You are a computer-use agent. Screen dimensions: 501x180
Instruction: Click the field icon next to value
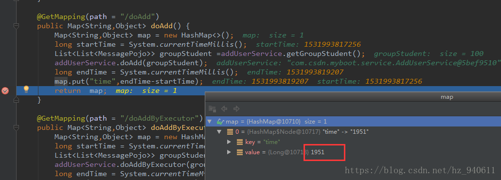tap(240, 152)
